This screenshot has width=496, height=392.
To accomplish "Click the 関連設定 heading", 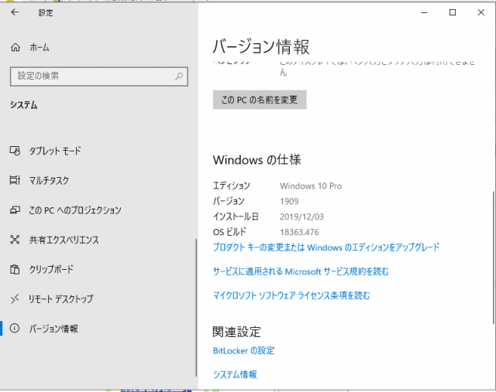I will tap(236, 332).
